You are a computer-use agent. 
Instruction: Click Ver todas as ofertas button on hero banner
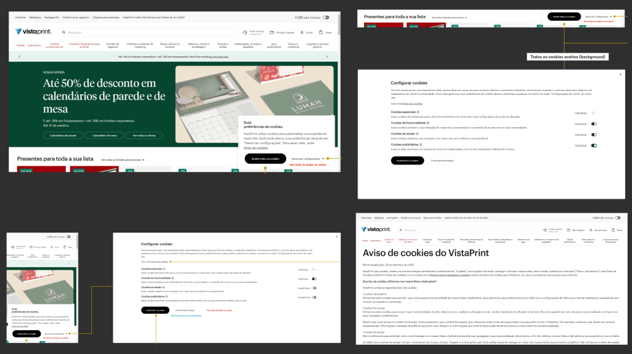pos(144,135)
